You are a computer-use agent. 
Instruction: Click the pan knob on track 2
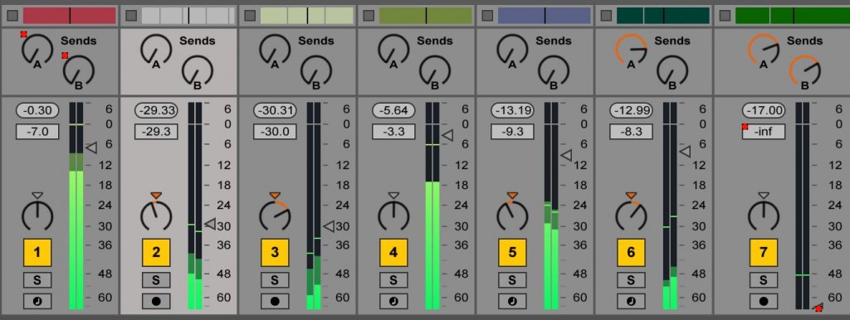(x=156, y=216)
